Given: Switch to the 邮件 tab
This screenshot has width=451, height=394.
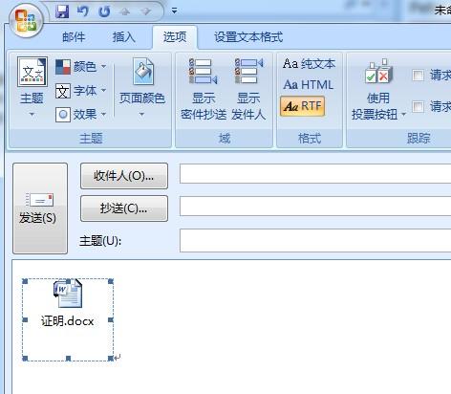Looking at the screenshot, I should pos(74,37).
